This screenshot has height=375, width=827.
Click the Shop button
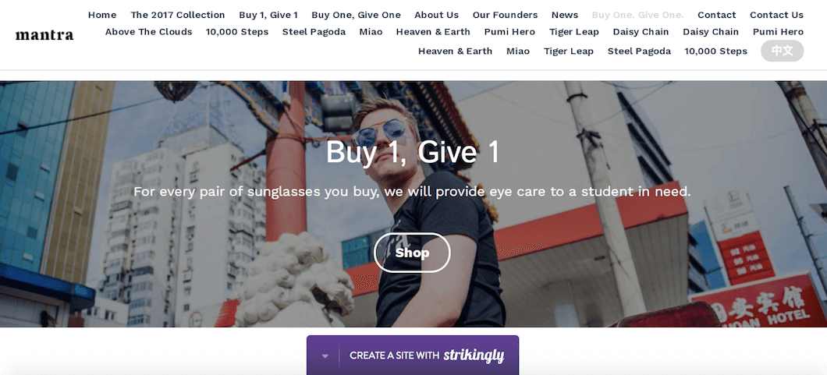click(412, 253)
